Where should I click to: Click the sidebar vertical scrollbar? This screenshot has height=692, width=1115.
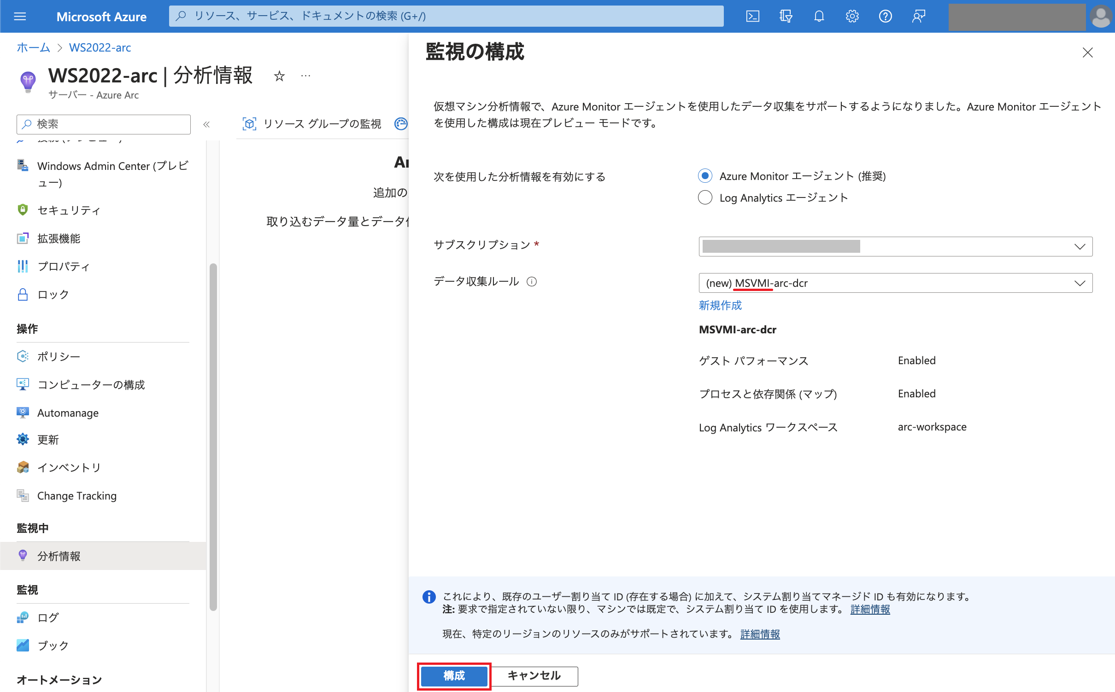pyautogui.click(x=213, y=436)
